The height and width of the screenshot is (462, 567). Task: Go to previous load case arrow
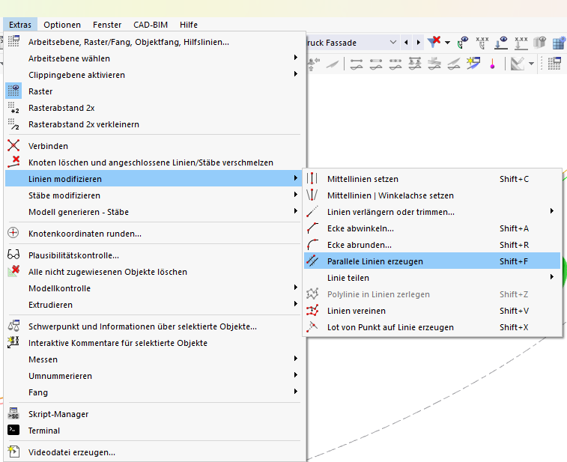[406, 42]
